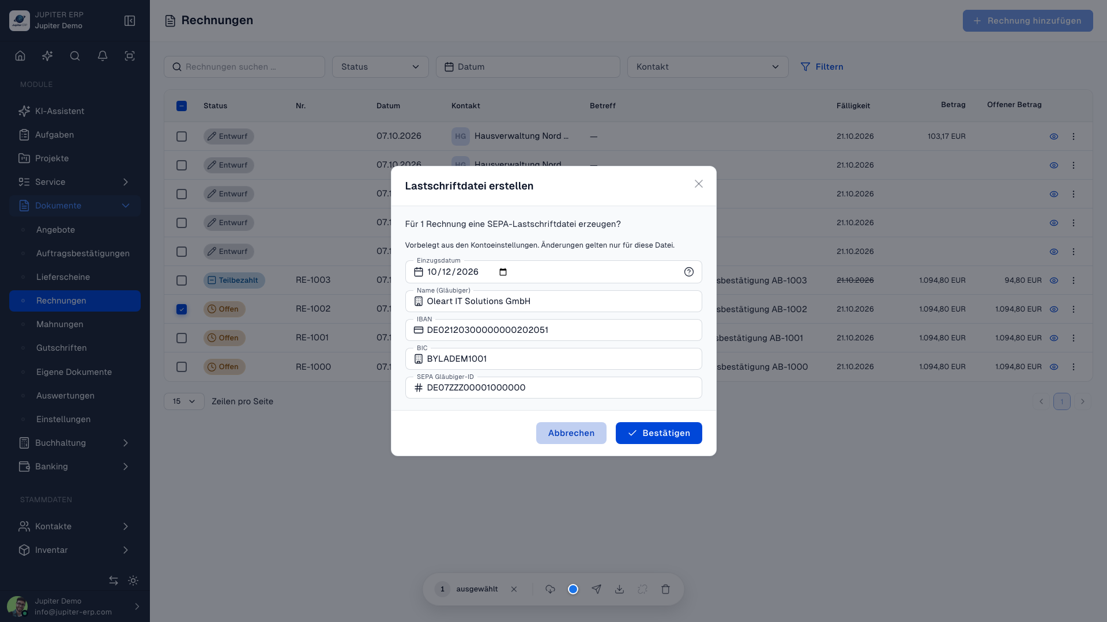Open the date picker calendar icon
The width and height of the screenshot is (1107, 622).
tap(503, 272)
